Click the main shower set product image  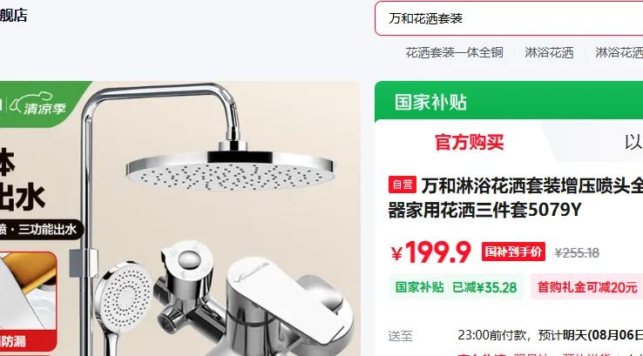pyautogui.click(x=179, y=218)
